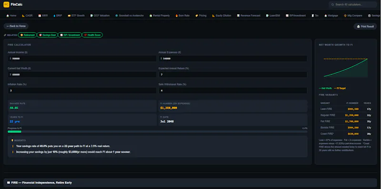Click the FI Target legend entry
This screenshot has height=189, width=381.
(340, 88)
